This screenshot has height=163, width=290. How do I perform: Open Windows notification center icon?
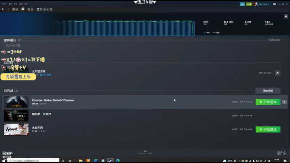pos(285,161)
